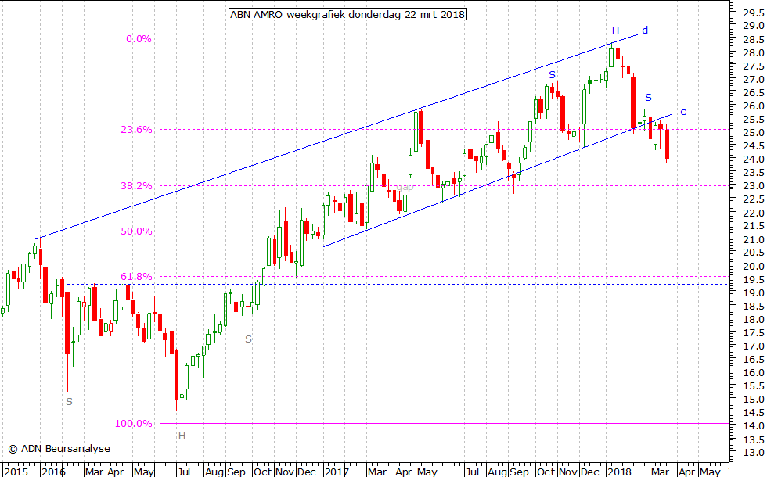Click the '29.0' price axis value

754,26
